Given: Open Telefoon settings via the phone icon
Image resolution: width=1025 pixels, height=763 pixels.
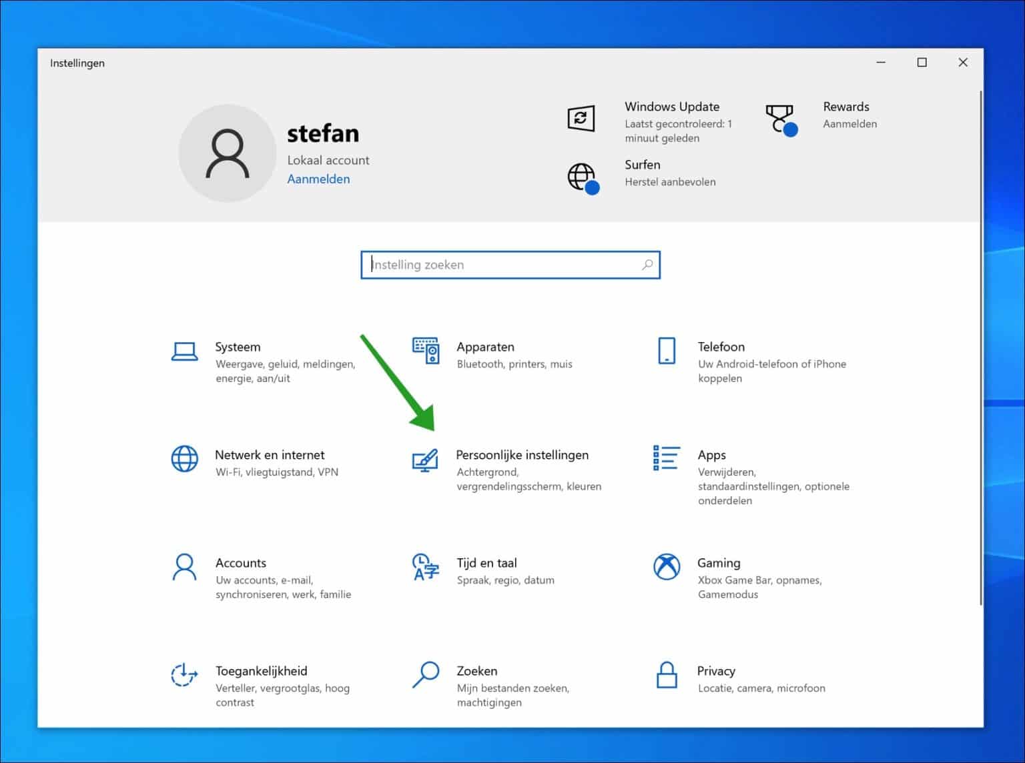Looking at the screenshot, I should coord(666,351).
